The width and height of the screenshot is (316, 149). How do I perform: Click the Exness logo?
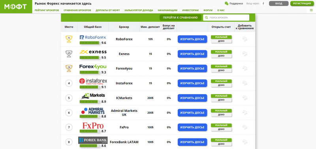click(93, 52)
